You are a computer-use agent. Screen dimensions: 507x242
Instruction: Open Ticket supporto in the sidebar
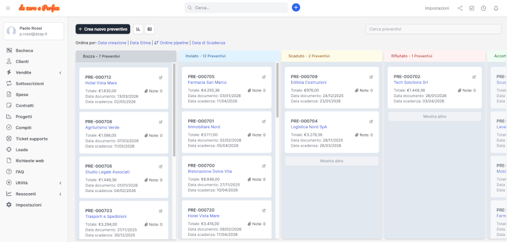31,138
